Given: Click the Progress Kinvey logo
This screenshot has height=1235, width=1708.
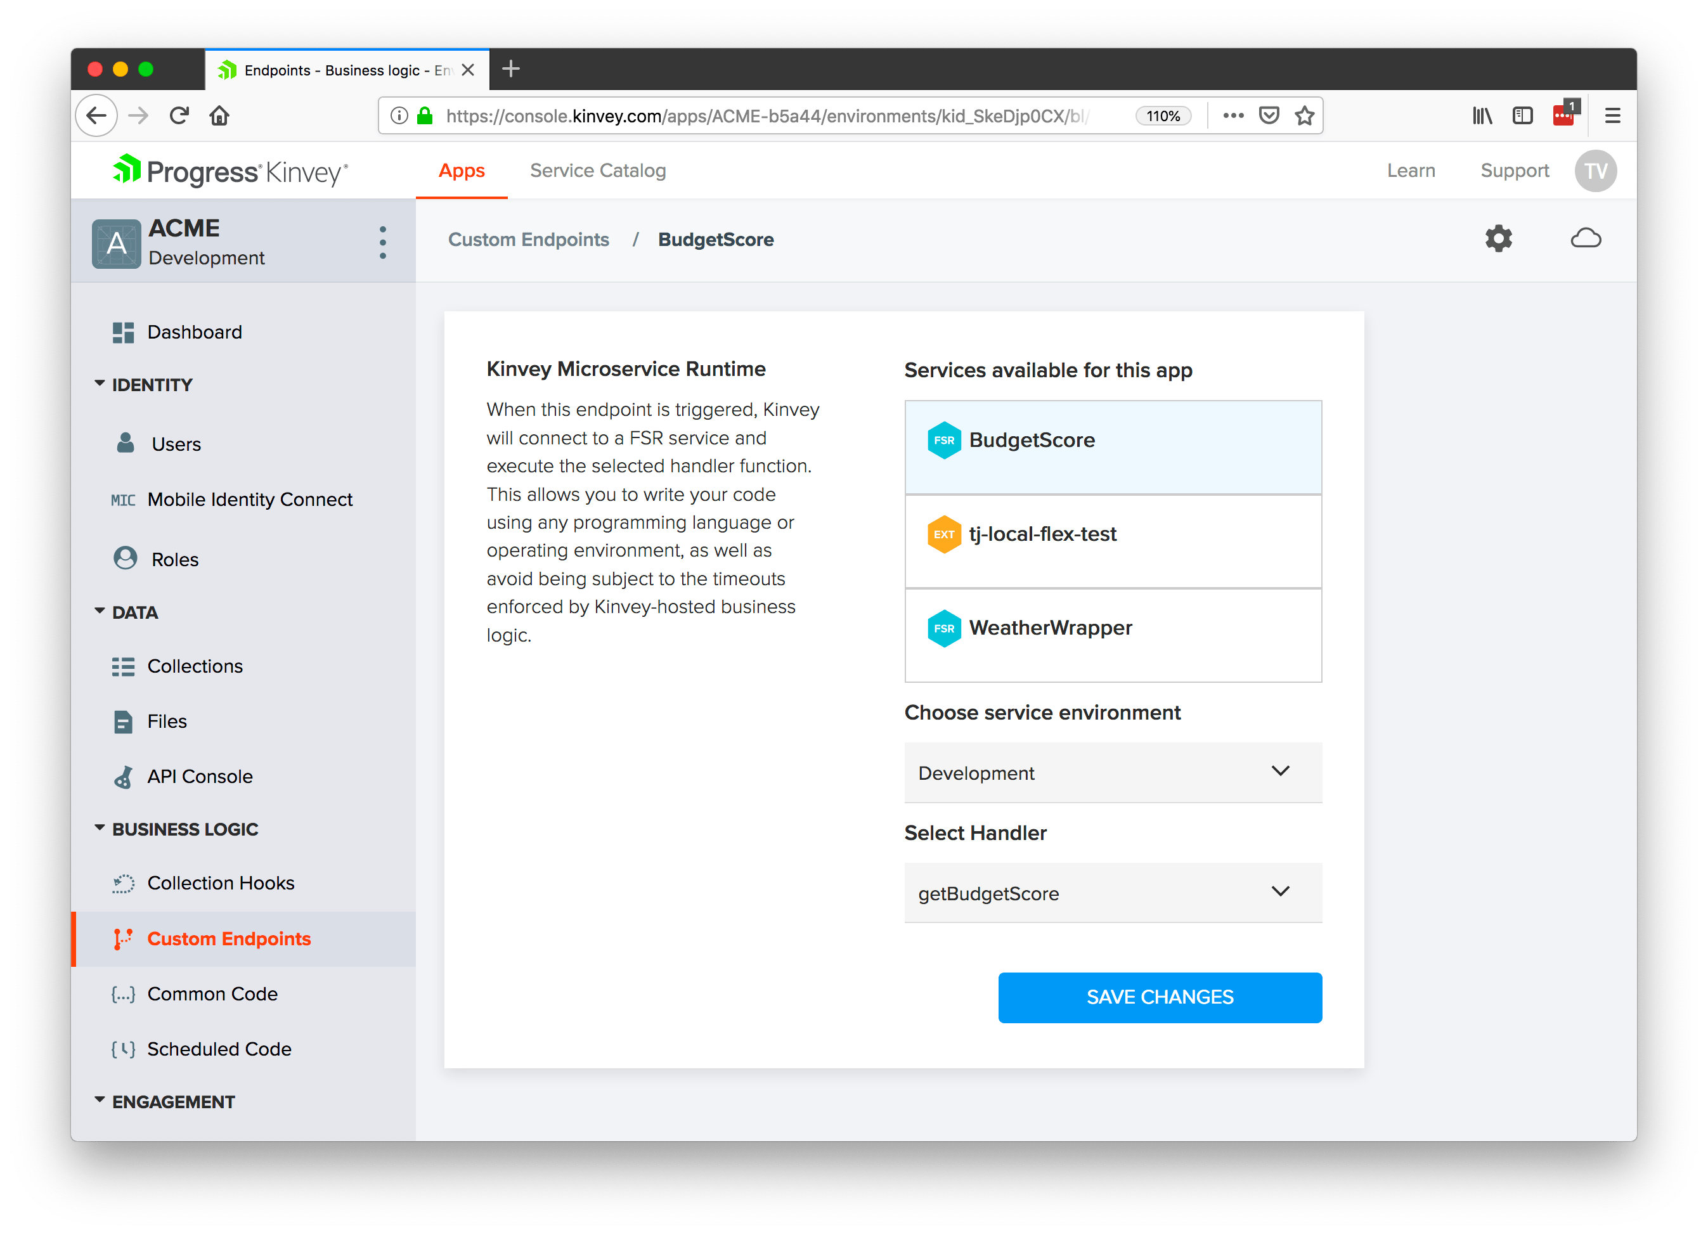Looking at the screenshot, I should (x=230, y=172).
